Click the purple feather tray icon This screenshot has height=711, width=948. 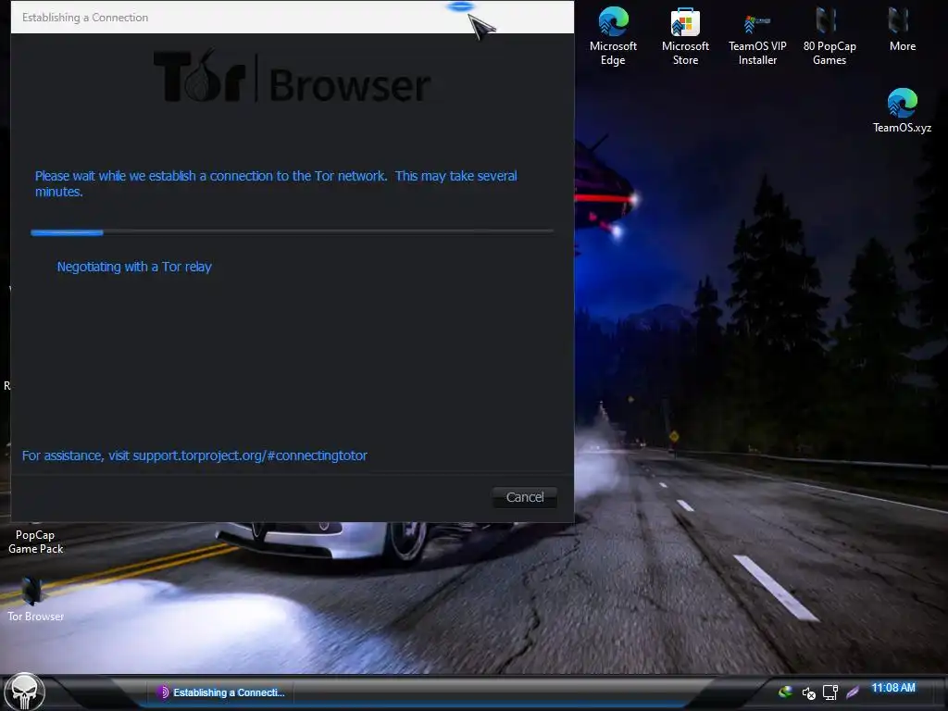coord(853,692)
